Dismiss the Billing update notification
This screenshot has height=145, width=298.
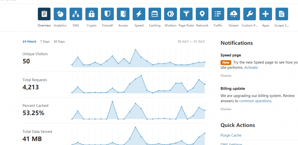pyautogui.click(x=226, y=109)
